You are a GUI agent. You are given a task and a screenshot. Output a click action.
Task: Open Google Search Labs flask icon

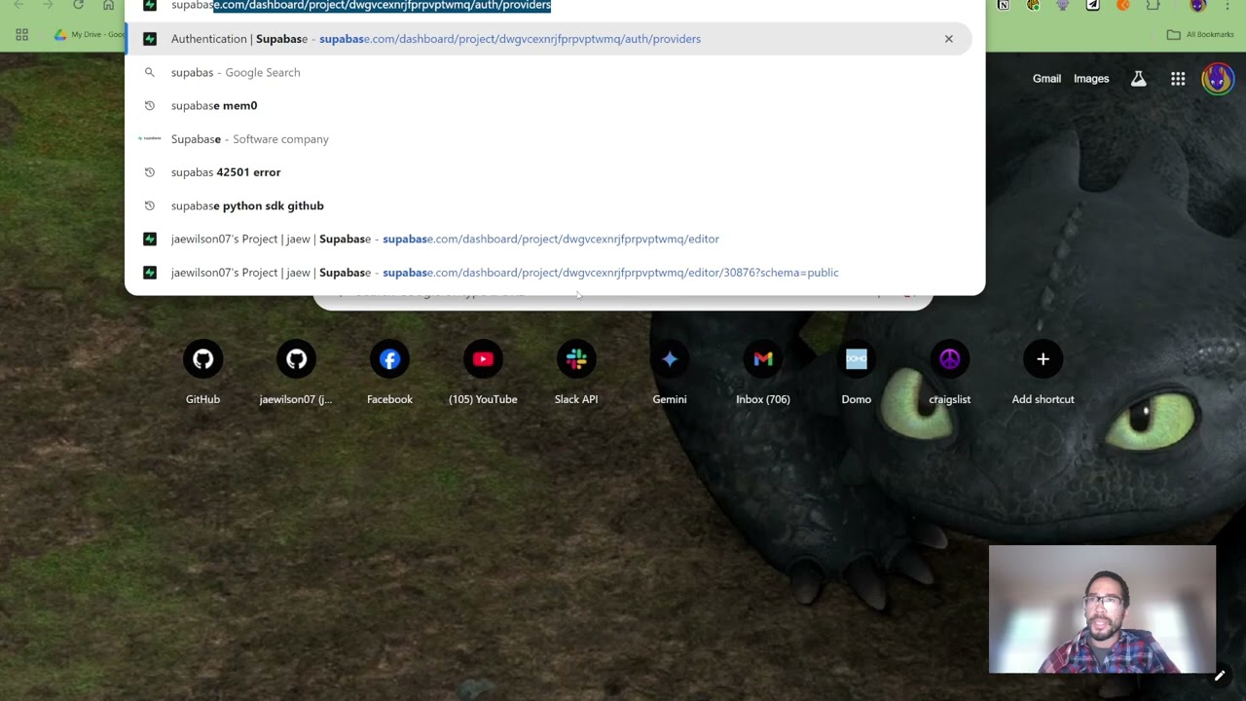coord(1138,79)
